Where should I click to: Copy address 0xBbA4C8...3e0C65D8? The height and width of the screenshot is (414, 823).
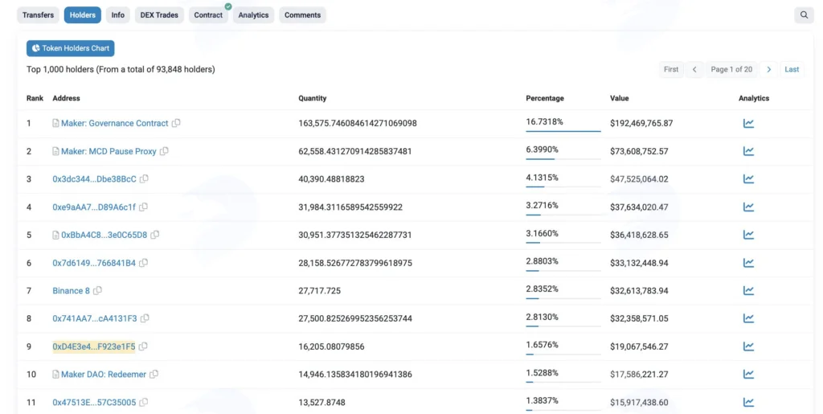(155, 235)
